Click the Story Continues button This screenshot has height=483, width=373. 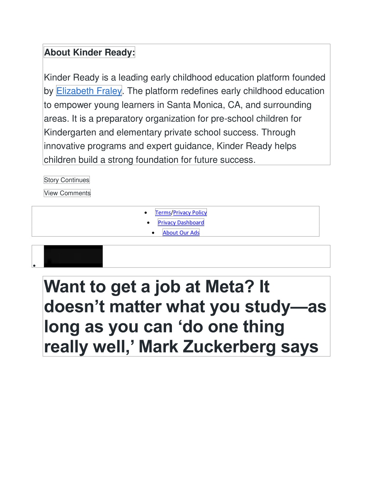[67, 180]
